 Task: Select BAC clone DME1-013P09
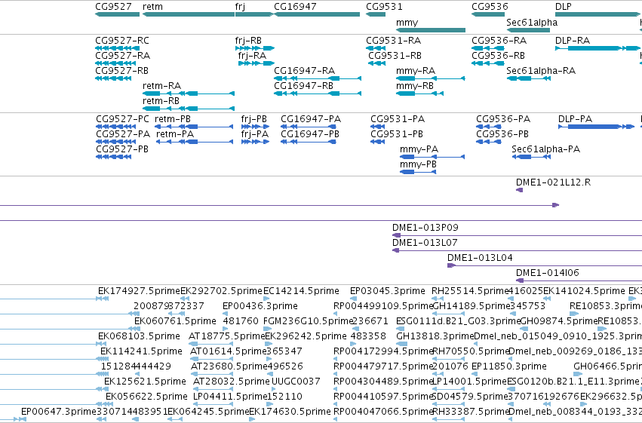tap(517, 236)
